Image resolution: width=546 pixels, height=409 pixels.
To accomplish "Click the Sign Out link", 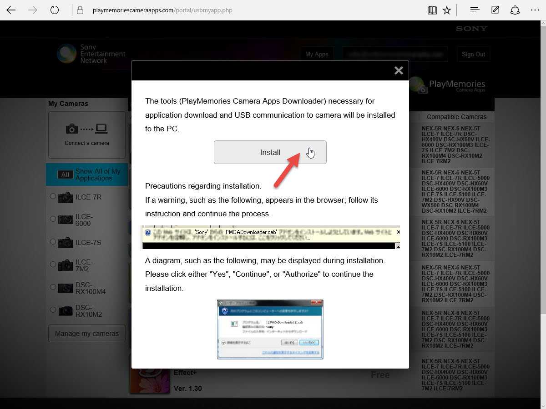I will (x=473, y=54).
